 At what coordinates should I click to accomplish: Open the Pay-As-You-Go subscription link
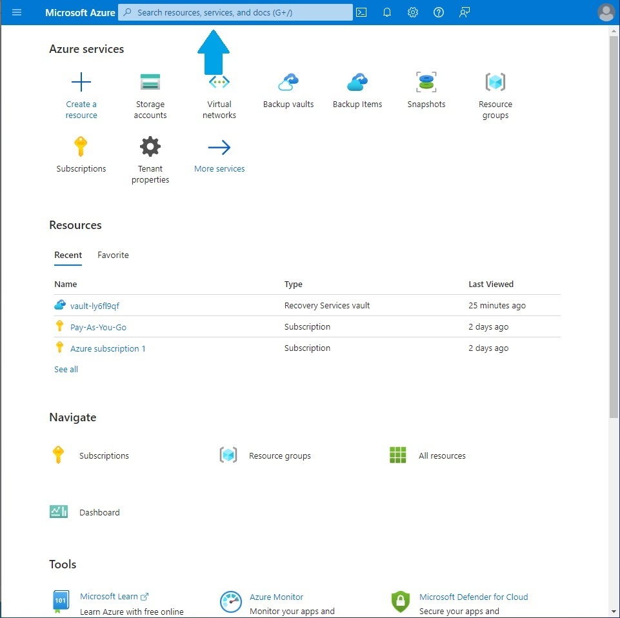pos(98,328)
